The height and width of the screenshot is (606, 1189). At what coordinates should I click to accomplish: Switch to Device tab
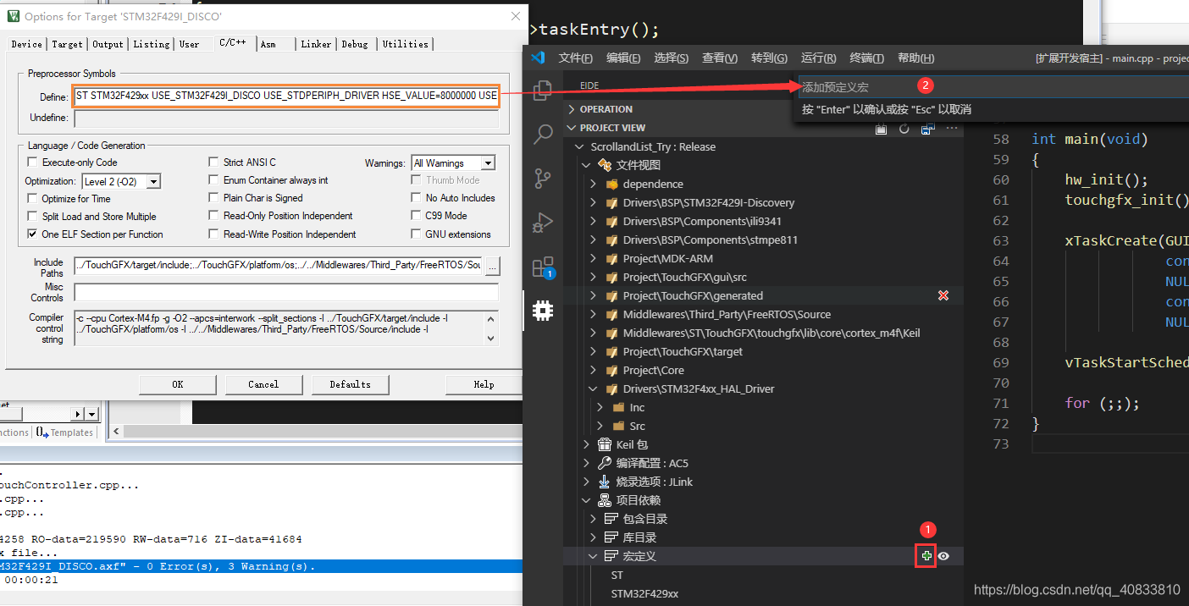pos(26,44)
